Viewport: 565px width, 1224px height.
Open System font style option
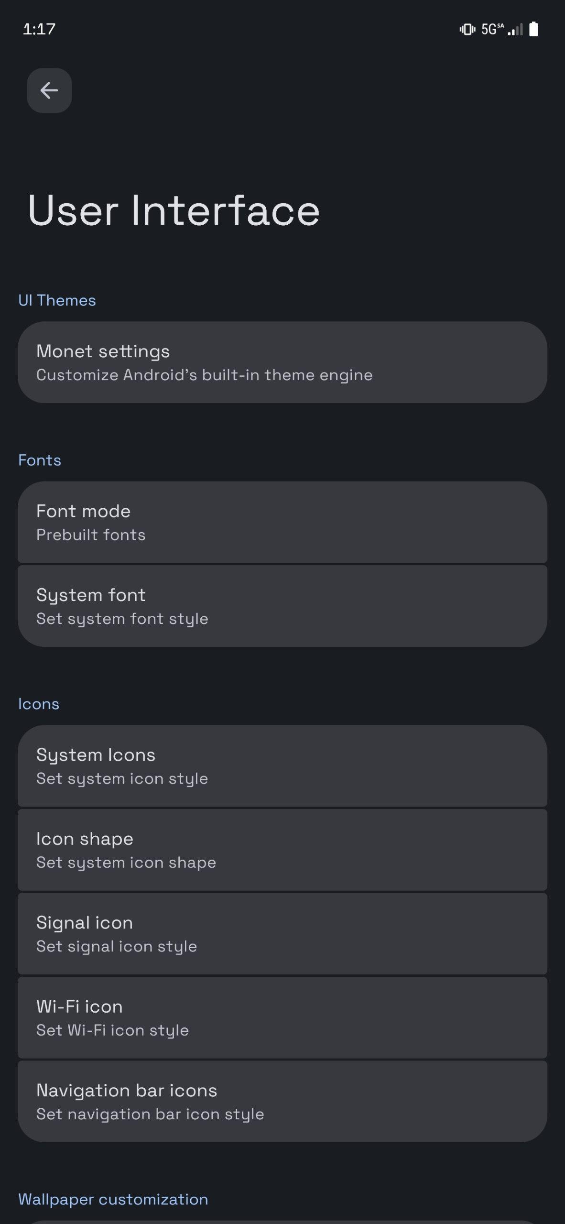click(x=282, y=606)
